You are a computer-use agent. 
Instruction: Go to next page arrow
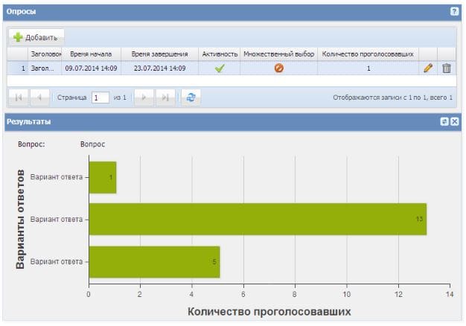[x=145, y=98]
